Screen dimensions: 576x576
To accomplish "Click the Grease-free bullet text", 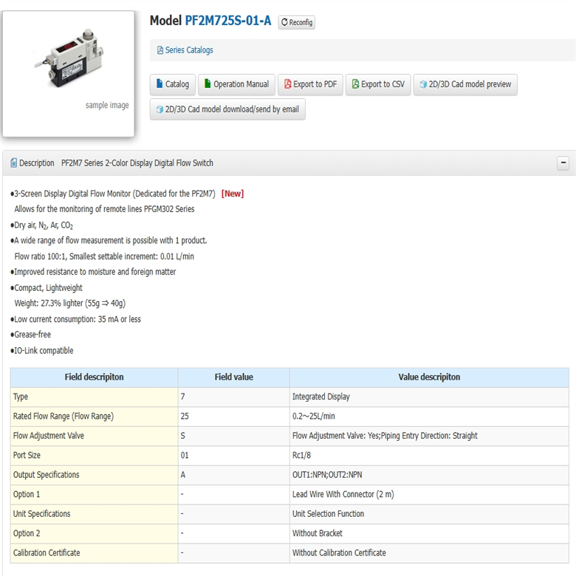I will pyautogui.click(x=31, y=335).
